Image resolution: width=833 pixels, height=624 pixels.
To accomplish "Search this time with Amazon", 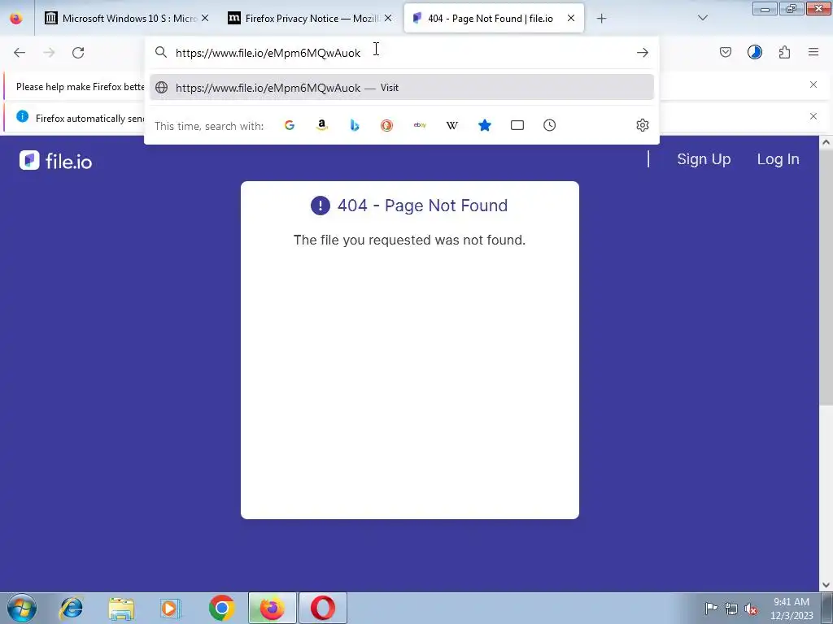I will pos(322,125).
